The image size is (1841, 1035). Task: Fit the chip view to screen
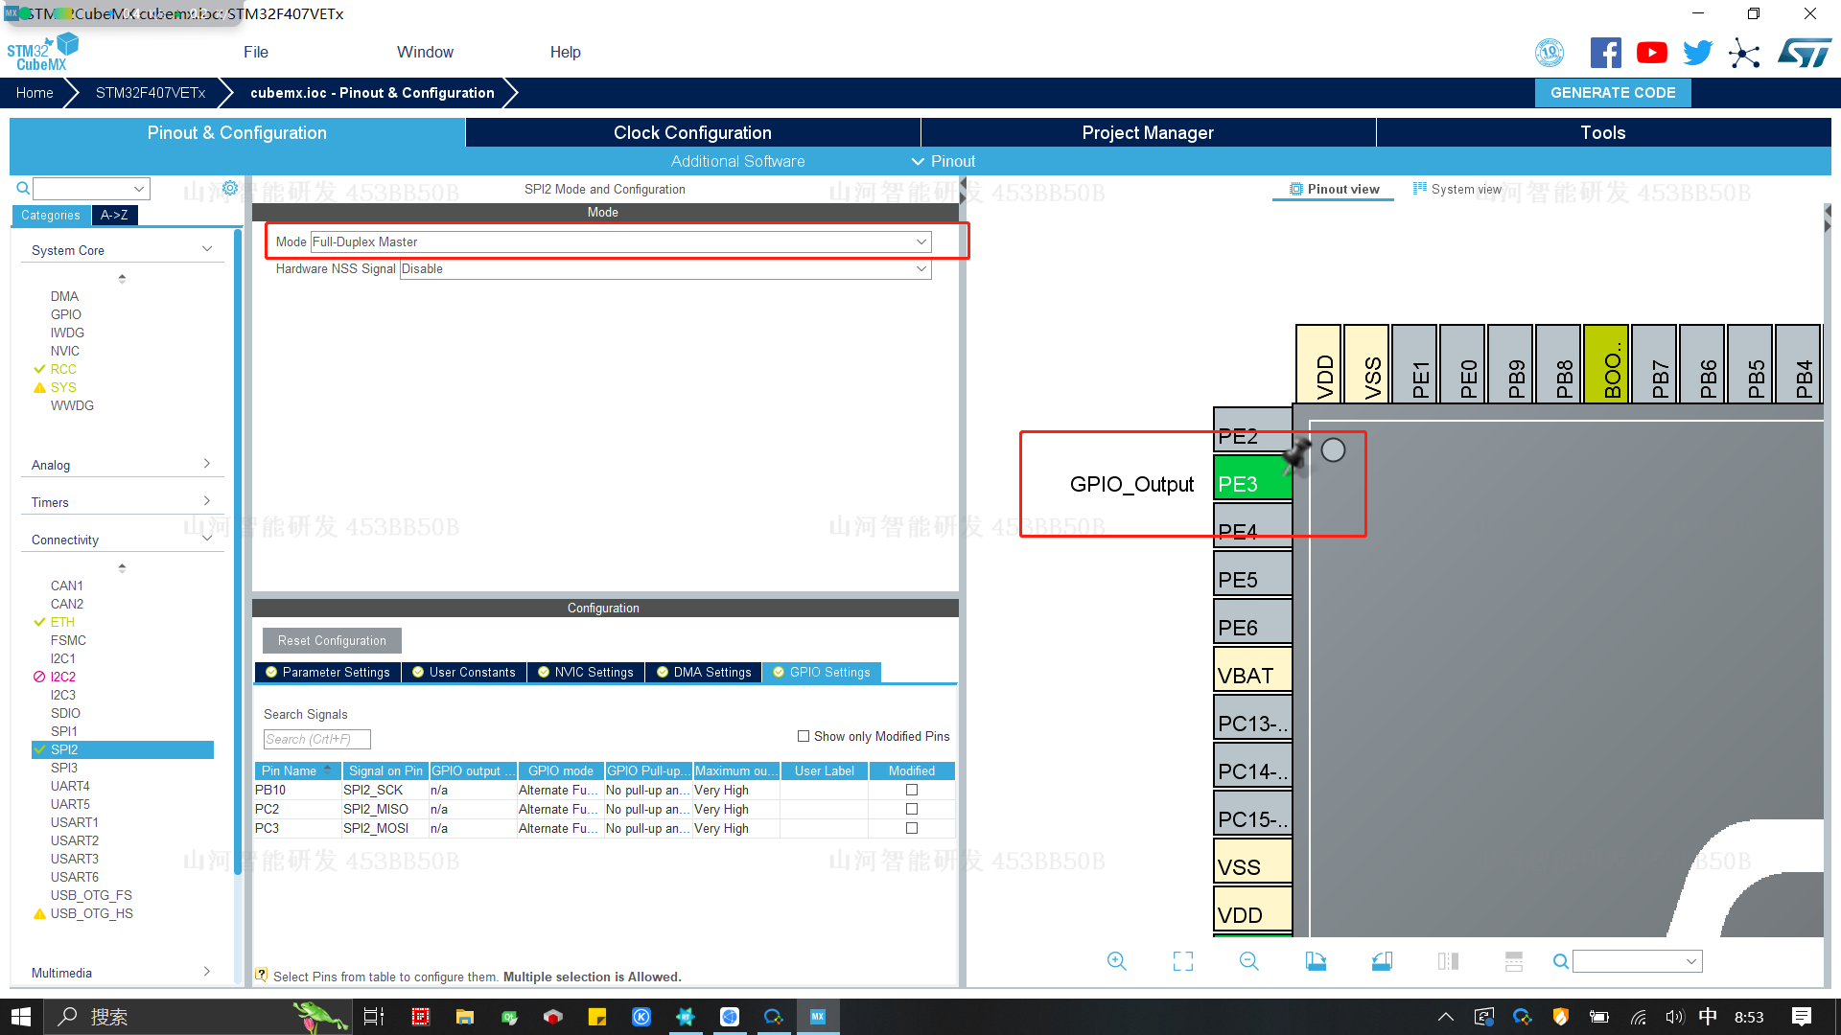[x=1183, y=961]
